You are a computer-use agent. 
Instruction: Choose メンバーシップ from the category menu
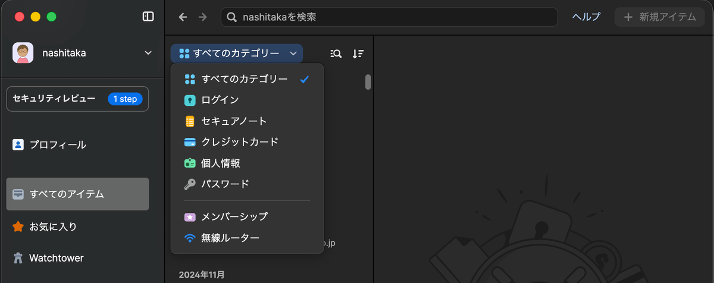coord(247,217)
